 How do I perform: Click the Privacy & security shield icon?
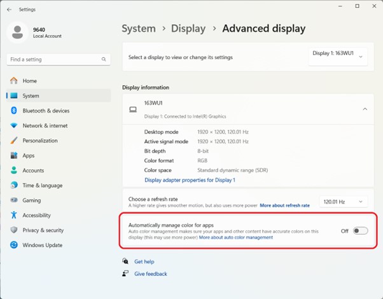click(13, 230)
